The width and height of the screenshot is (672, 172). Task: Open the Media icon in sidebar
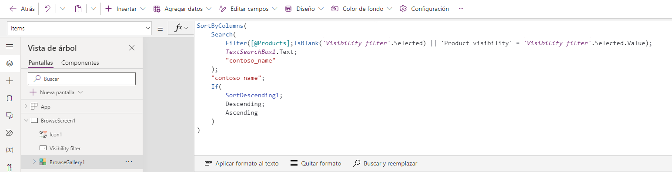[x=10, y=115]
